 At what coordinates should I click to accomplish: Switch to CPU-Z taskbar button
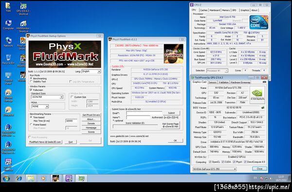click(x=69, y=178)
